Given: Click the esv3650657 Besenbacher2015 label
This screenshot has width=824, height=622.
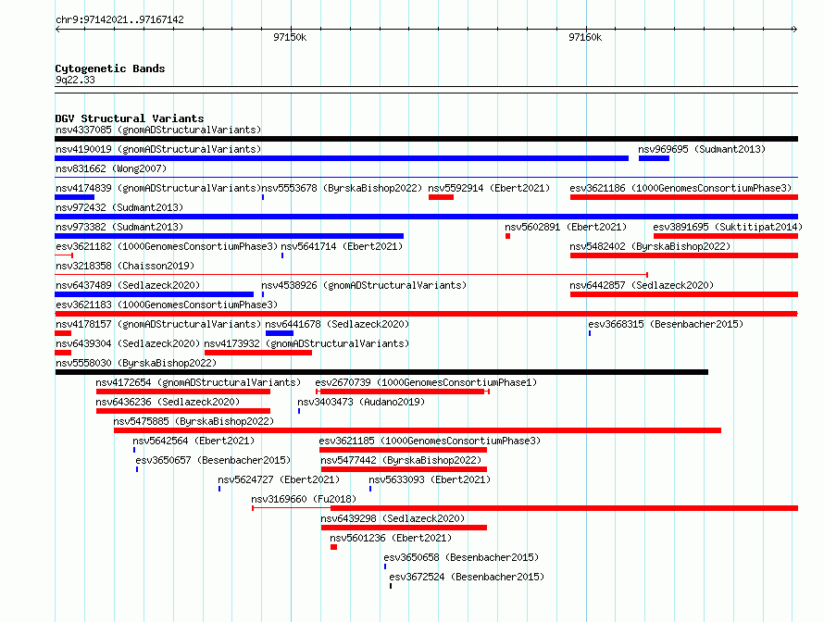Looking at the screenshot, I should (x=213, y=460).
